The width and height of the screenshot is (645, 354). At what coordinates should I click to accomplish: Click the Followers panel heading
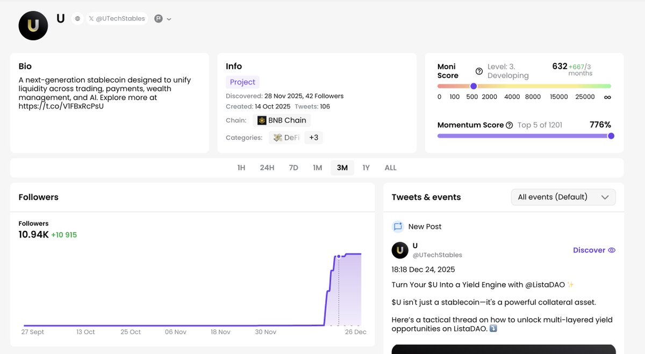[x=39, y=197]
